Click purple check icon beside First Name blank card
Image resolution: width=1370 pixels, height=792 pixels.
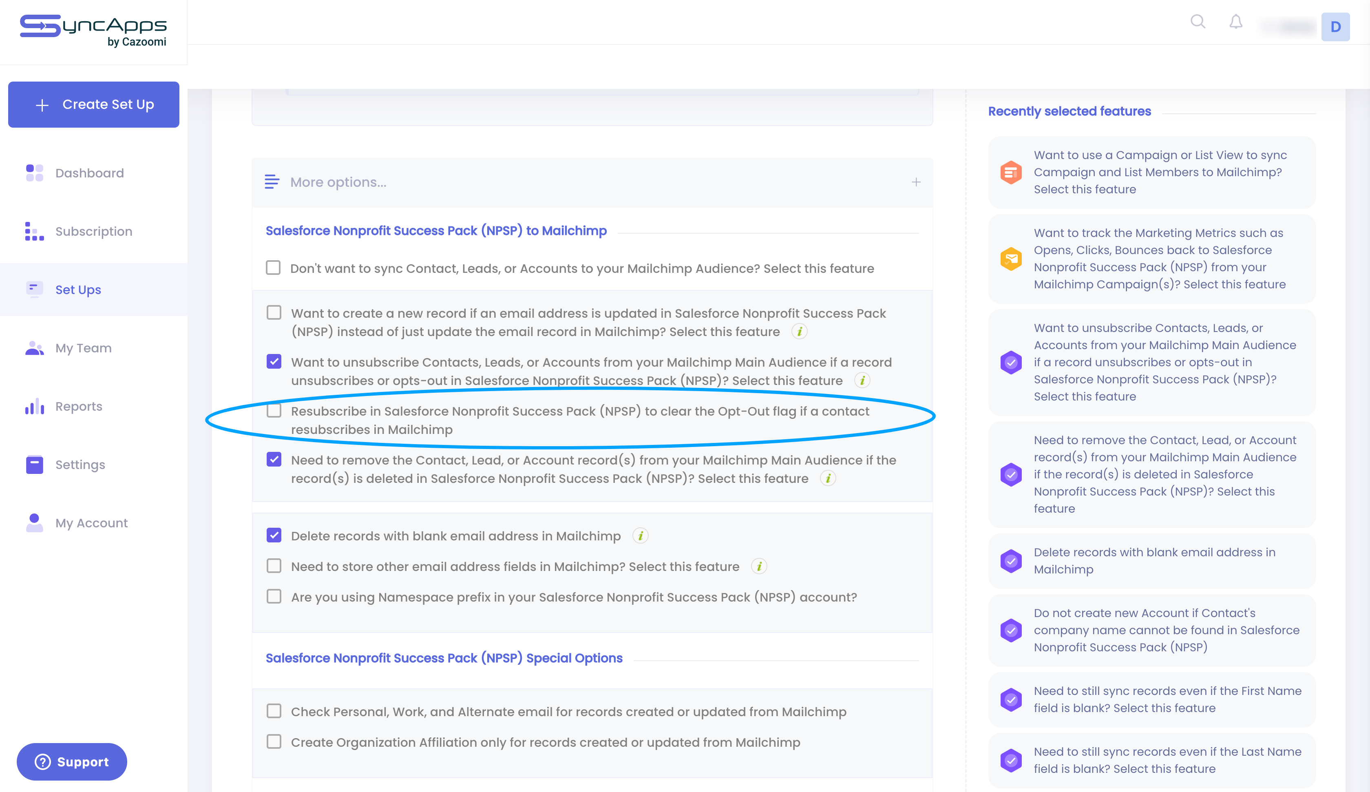pyautogui.click(x=1011, y=699)
